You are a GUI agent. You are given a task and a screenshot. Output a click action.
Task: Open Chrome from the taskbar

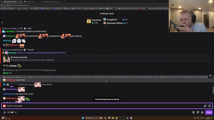point(116,118)
